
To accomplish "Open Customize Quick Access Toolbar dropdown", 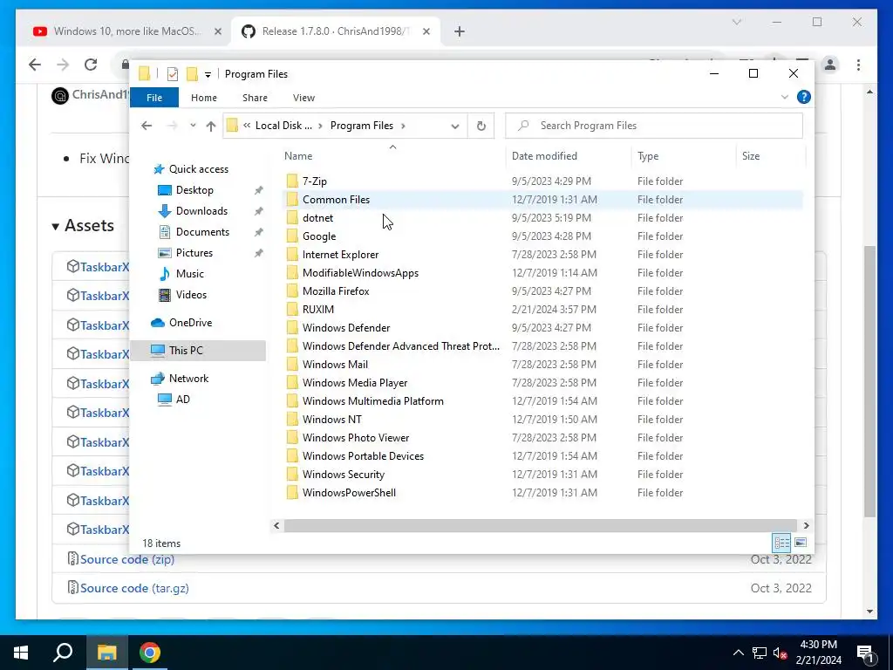I will coord(208,74).
